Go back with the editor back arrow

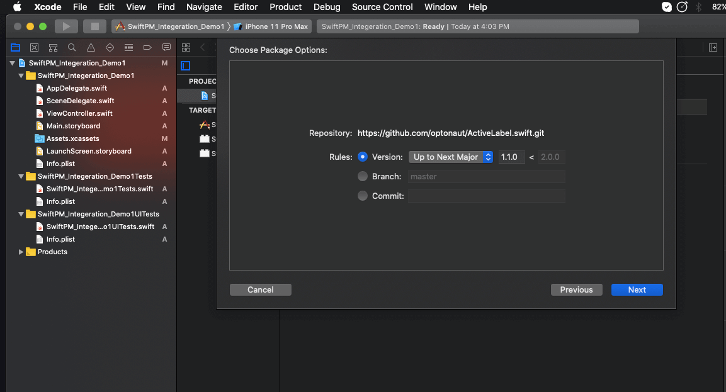202,48
